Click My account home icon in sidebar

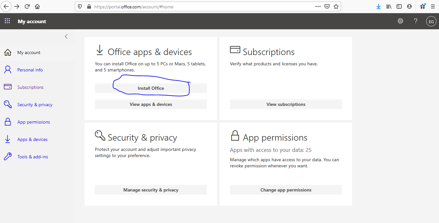point(8,52)
